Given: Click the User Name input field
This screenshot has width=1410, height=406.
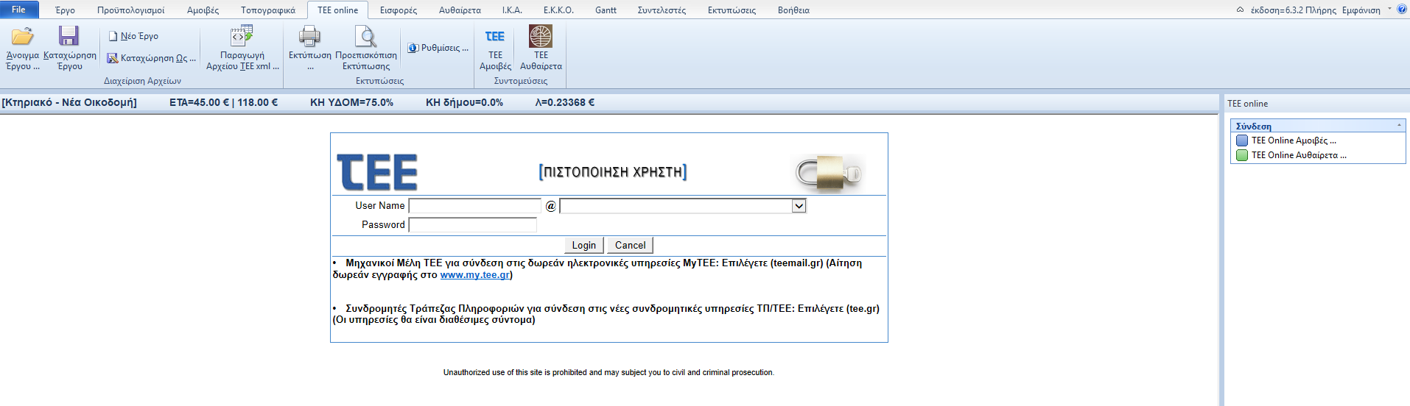Looking at the screenshot, I should (475, 206).
